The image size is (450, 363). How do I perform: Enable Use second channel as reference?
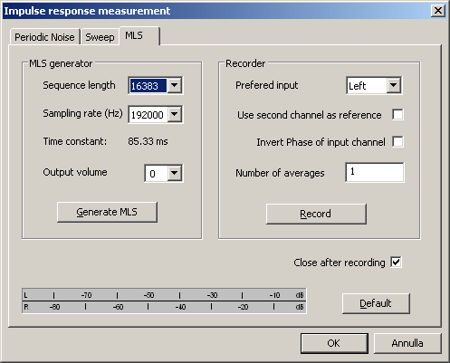[397, 115]
